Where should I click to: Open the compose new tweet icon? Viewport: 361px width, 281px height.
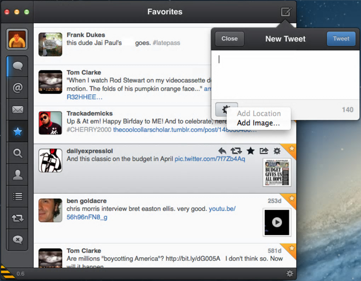pos(286,12)
